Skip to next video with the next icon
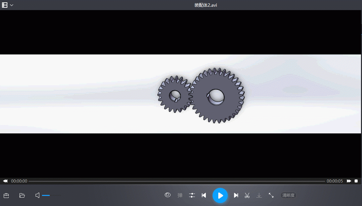Screen dimensions: 362x206 tap(236, 195)
